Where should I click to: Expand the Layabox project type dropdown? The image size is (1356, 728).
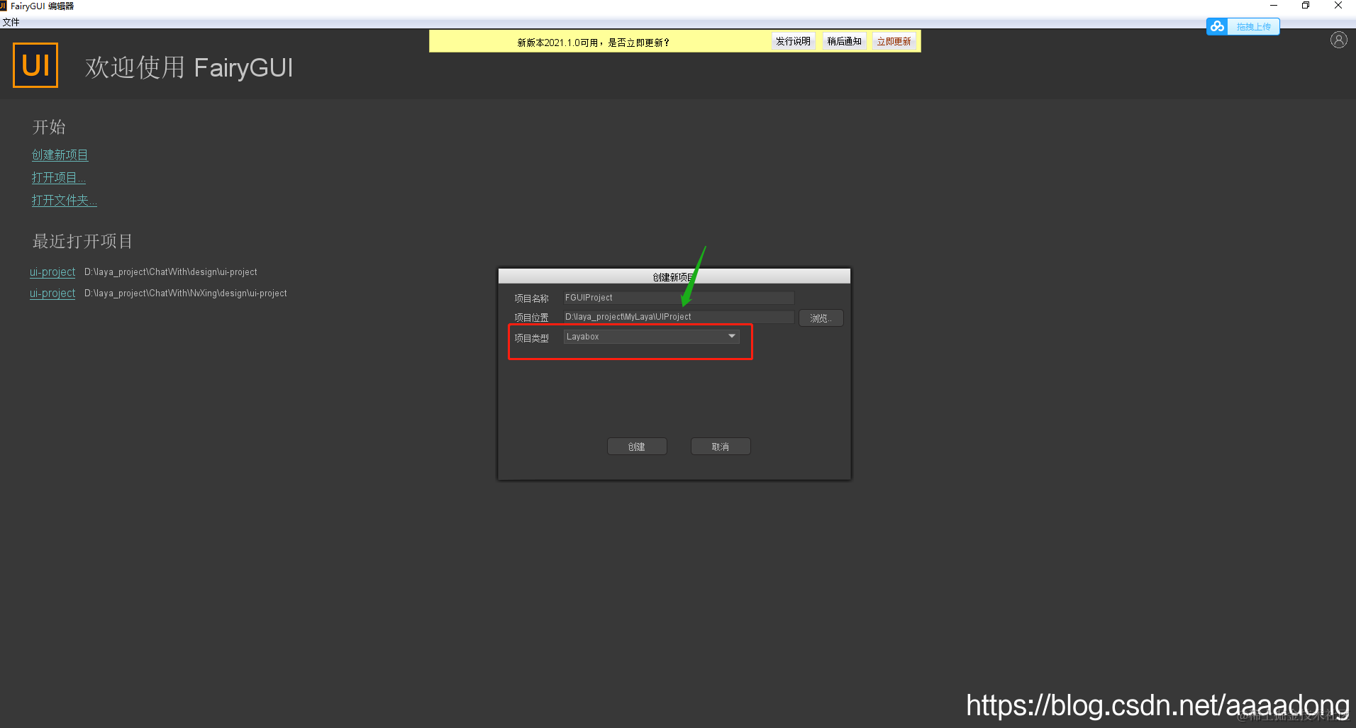point(652,337)
